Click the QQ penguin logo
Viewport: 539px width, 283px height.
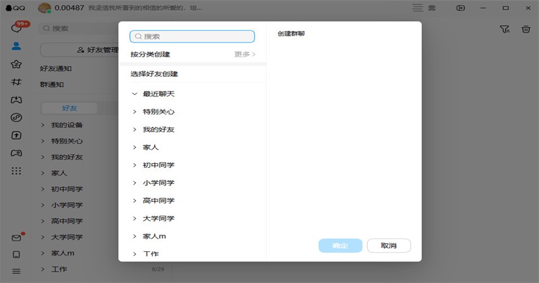[9, 8]
